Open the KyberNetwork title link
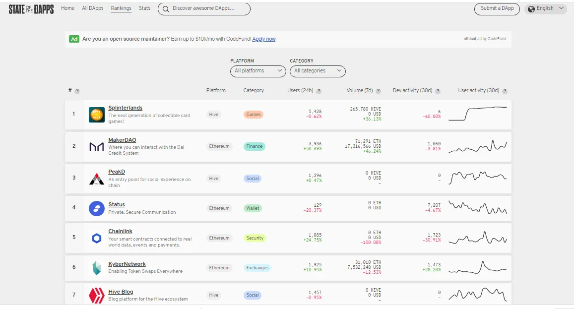 [127, 264]
